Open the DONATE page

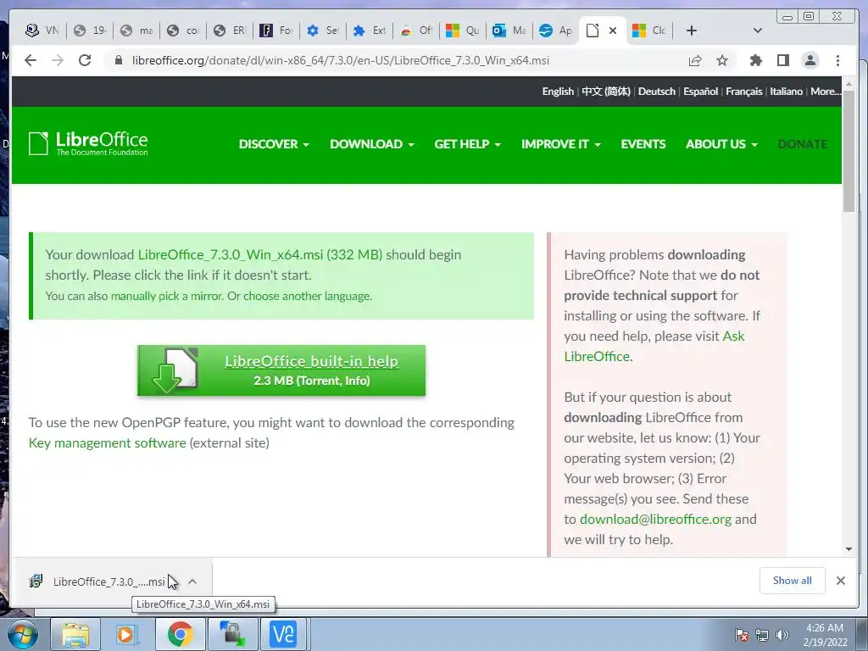pyautogui.click(x=802, y=144)
